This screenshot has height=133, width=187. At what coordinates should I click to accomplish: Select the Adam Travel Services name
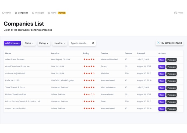pyautogui.click(x=15, y=59)
